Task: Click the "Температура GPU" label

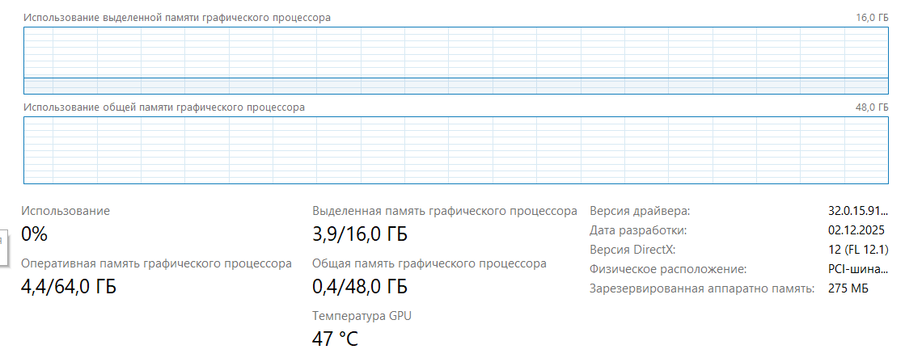Action: click(362, 315)
